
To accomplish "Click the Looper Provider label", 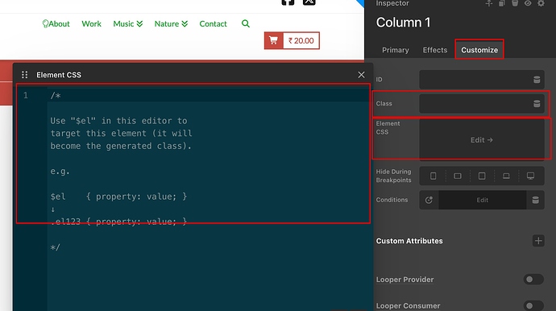I will [x=405, y=280].
